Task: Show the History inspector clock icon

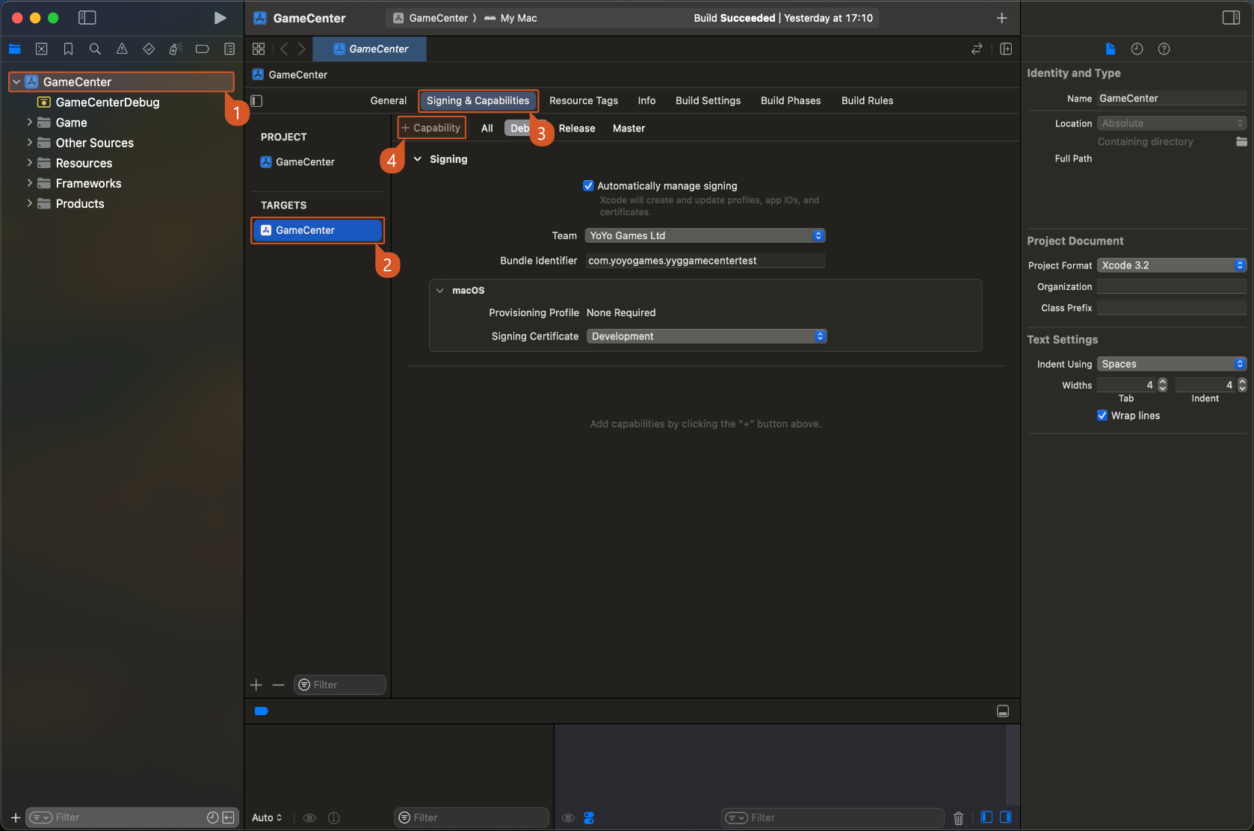Action: (x=1137, y=49)
